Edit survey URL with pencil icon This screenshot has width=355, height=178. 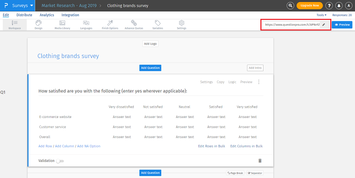click(x=324, y=24)
